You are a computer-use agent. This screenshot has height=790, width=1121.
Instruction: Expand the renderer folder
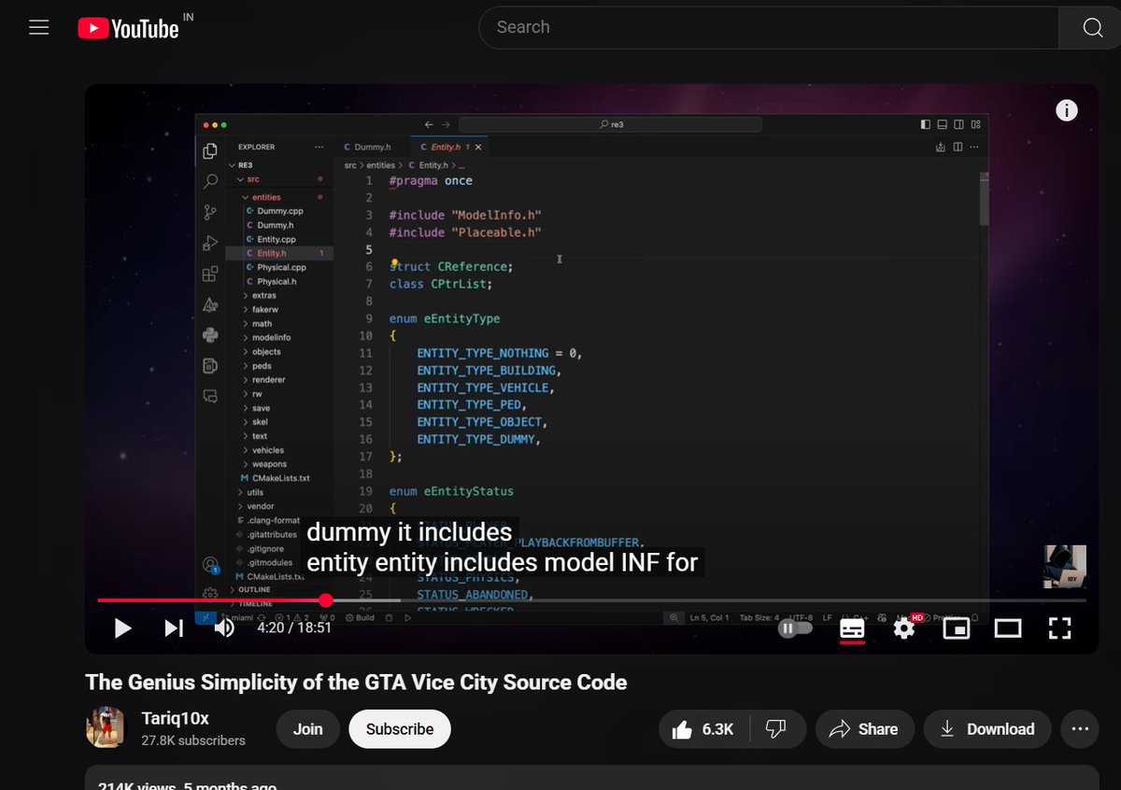pyautogui.click(x=268, y=380)
